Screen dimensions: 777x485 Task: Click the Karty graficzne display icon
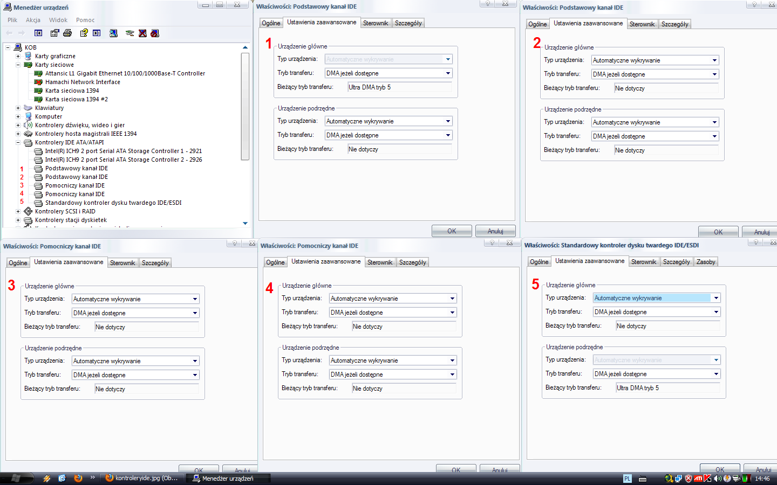click(x=28, y=56)
